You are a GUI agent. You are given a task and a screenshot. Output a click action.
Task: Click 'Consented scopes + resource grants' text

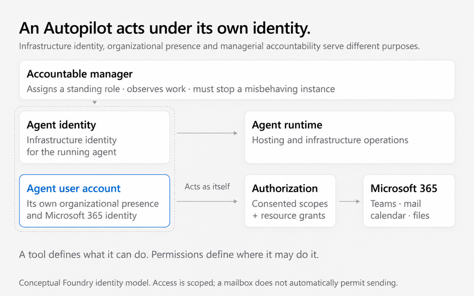[290, 210]
